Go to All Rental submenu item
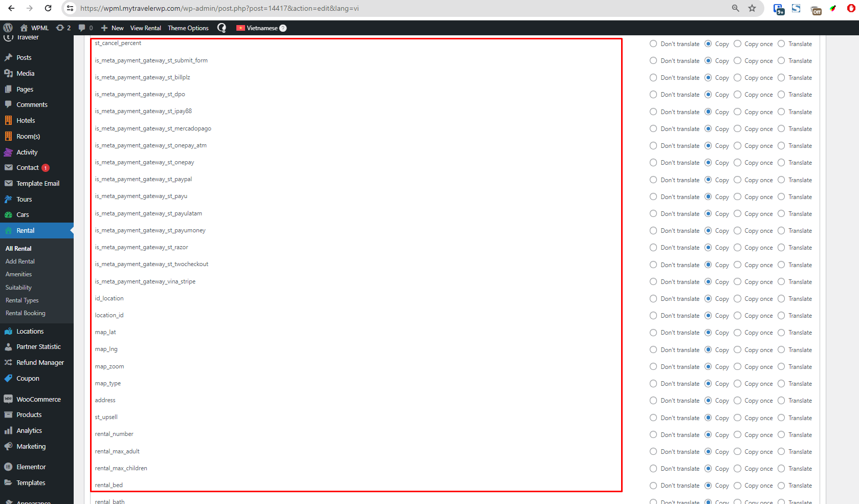The height and width of the screenshot is (504, 859). (18, 249)
